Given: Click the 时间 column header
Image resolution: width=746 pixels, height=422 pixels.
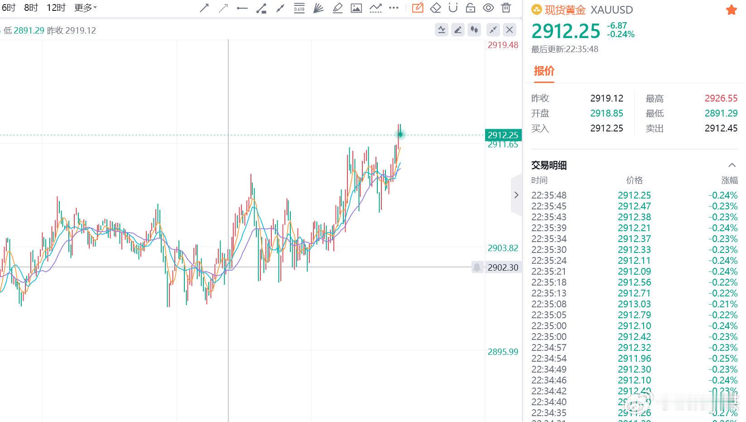Looking at the screenshot, I should (539, 180).
